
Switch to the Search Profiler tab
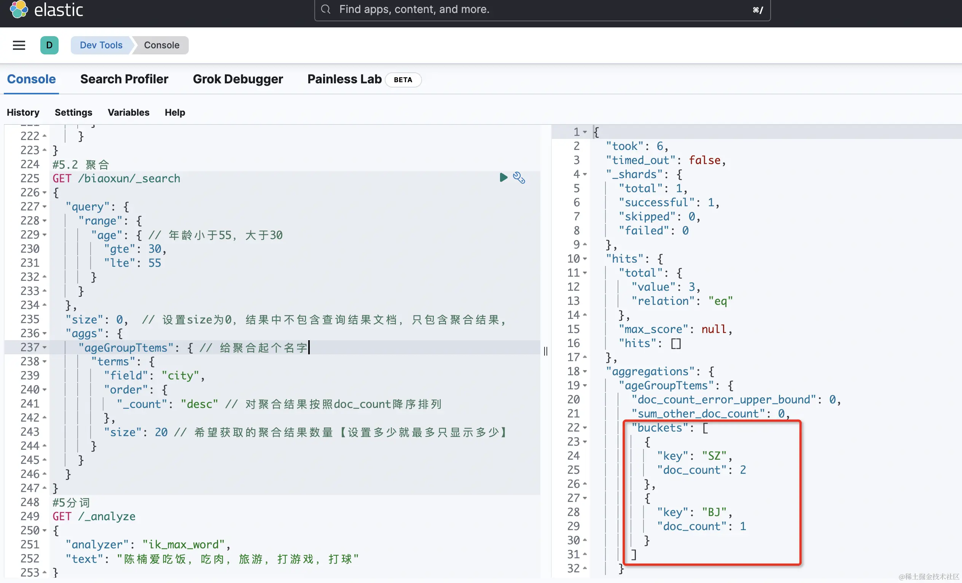124,79
